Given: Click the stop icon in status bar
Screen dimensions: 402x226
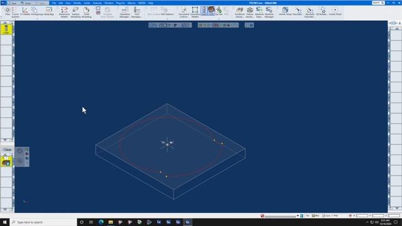Looking at the screenshot, I should point(263,216).
